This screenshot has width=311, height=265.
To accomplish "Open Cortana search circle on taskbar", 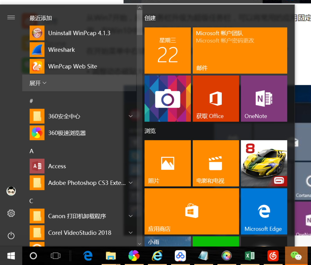I will tap(33, 256).
